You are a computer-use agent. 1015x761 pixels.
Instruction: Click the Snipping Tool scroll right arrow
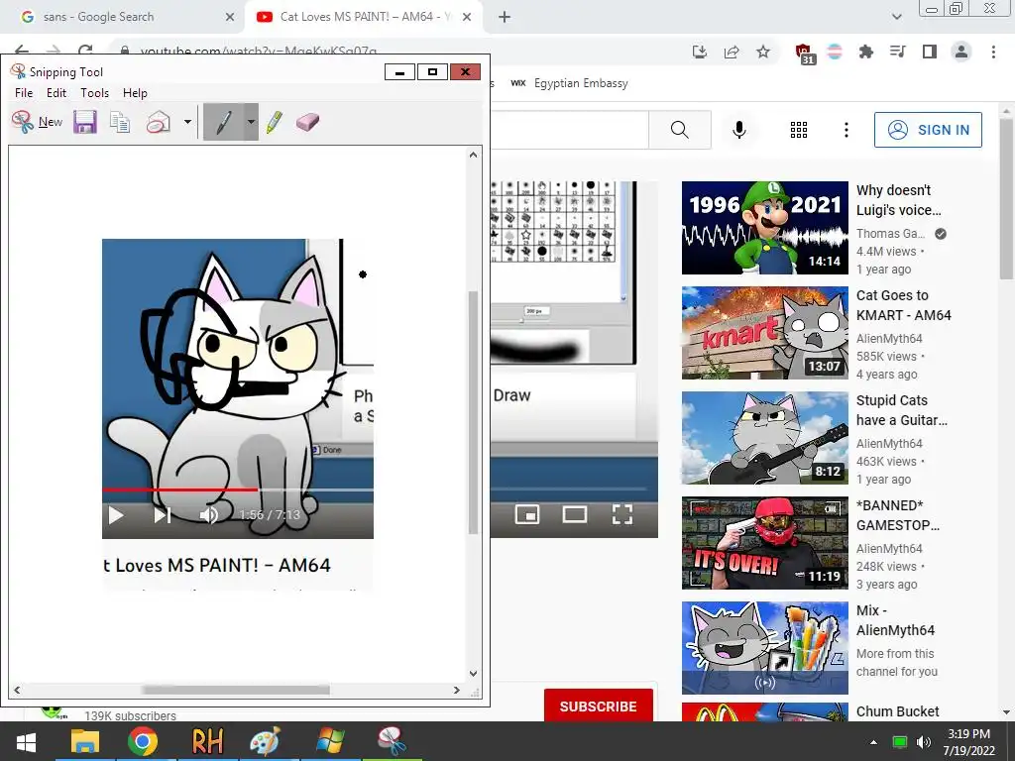tap(456, 690)
